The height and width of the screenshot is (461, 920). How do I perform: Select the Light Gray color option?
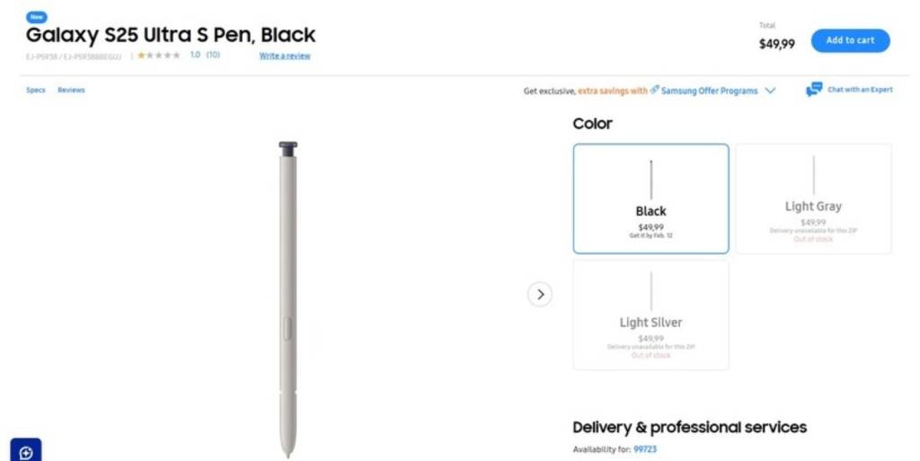click(x=813, y=199)
